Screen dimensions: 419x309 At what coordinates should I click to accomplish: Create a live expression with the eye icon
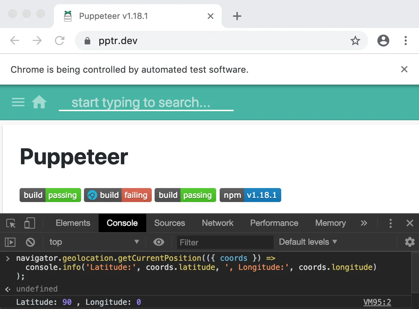[x=159, y=242]
